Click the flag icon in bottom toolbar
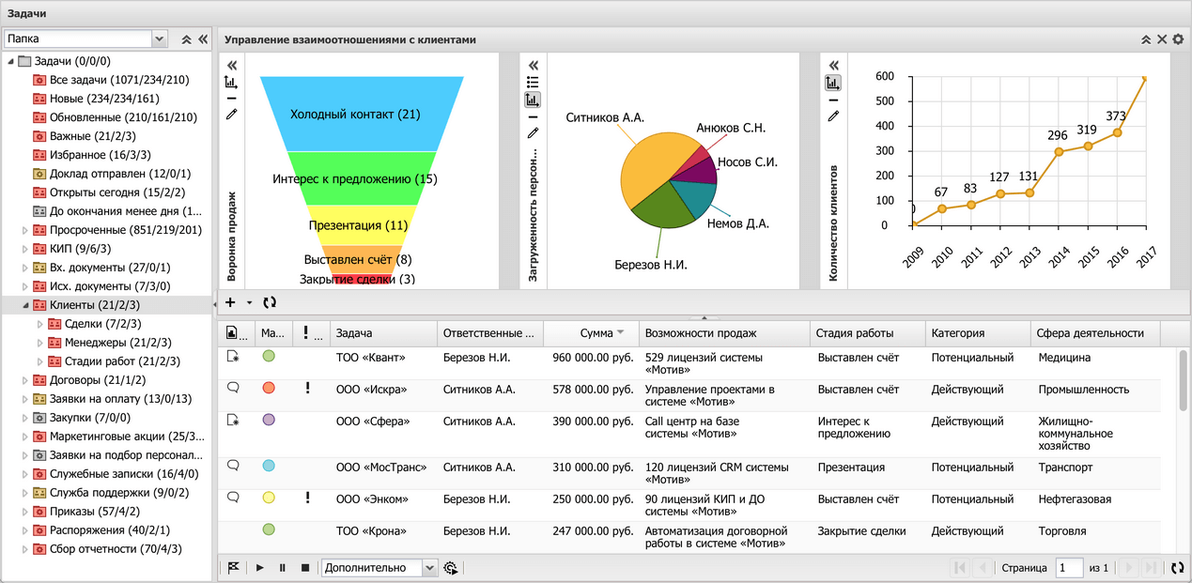The image size is (1192, 583). click(234, 568)
